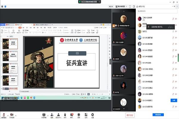This screenshot has width=179, height=119.
Task: Close the members panel with the X
Action: [175, 7]
